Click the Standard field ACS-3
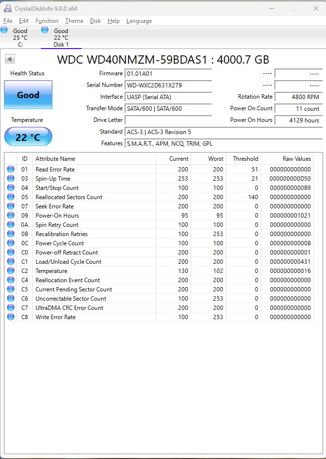 coord(223,132)
